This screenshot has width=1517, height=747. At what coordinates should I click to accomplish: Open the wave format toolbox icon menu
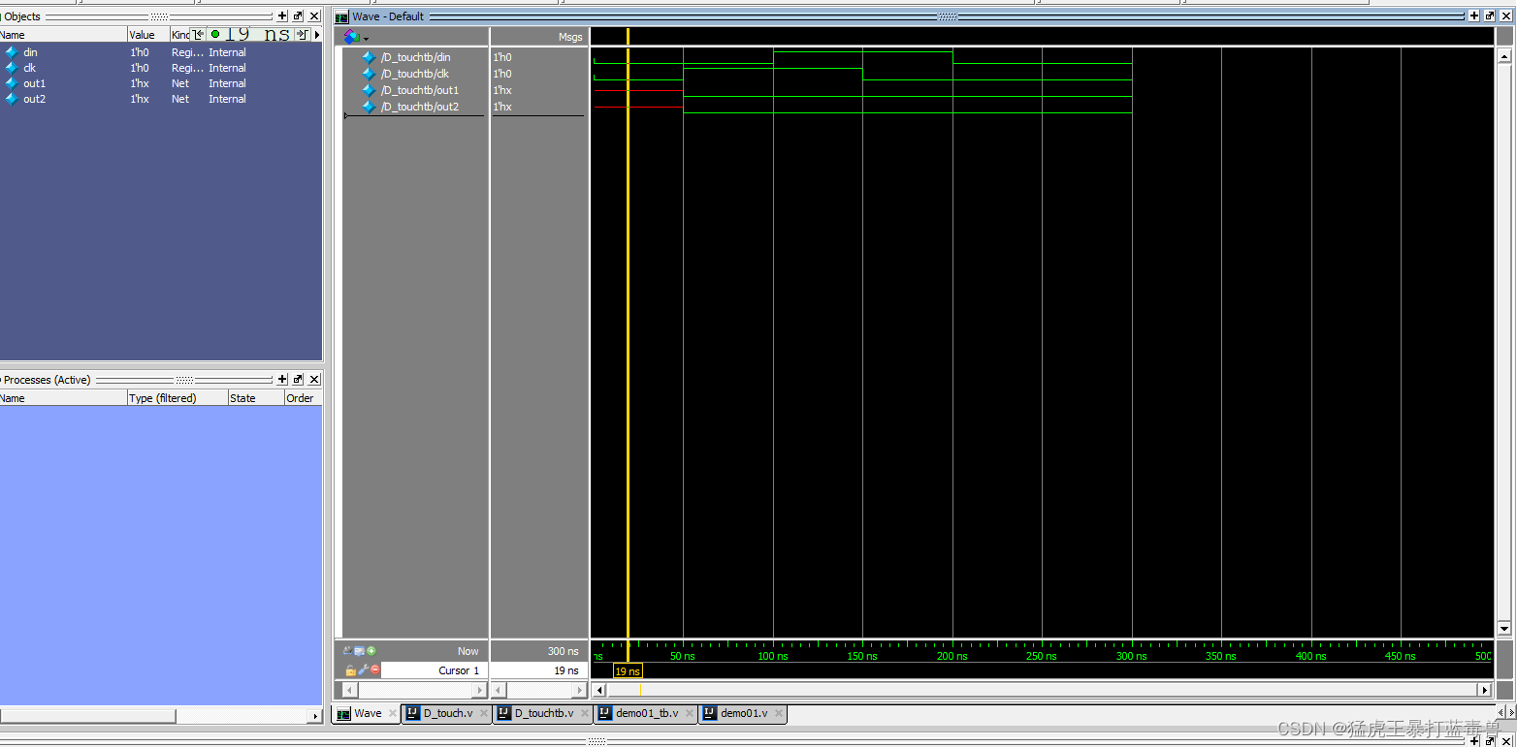tap(355, 37)
